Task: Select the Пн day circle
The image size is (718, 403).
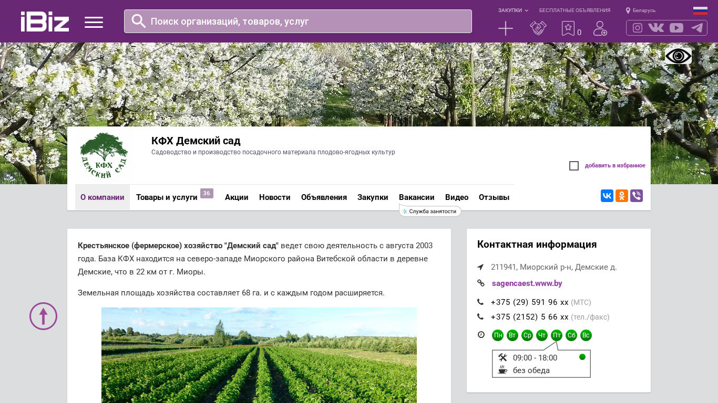Action: tap(498, 335)
